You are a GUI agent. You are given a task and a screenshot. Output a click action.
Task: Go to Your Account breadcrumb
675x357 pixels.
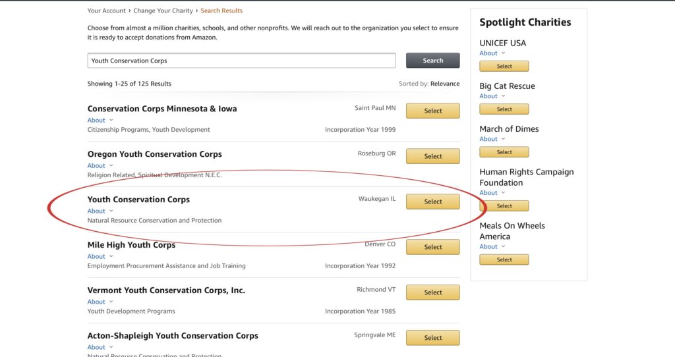tap(106, 11)
